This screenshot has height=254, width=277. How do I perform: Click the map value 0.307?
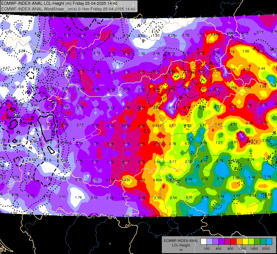tap(157, 126)
